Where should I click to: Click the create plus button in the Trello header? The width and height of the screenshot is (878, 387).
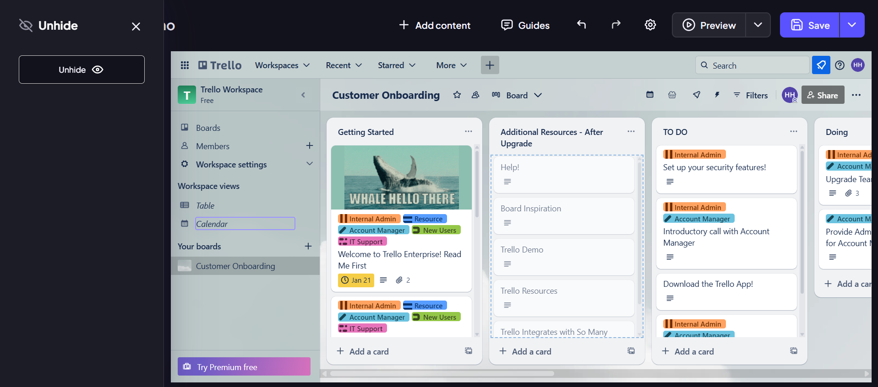tap(490, 65)
